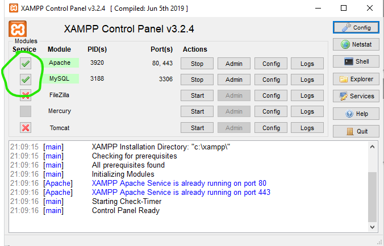Click MySQL port 3306
Image resolution: width=384 pixels, height=246 pixels.
click(x=166, y=79)
